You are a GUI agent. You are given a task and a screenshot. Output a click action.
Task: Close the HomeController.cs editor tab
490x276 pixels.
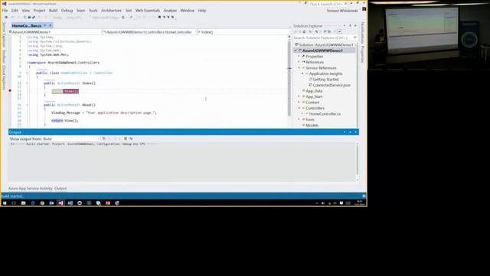click(x=50, y=25)
